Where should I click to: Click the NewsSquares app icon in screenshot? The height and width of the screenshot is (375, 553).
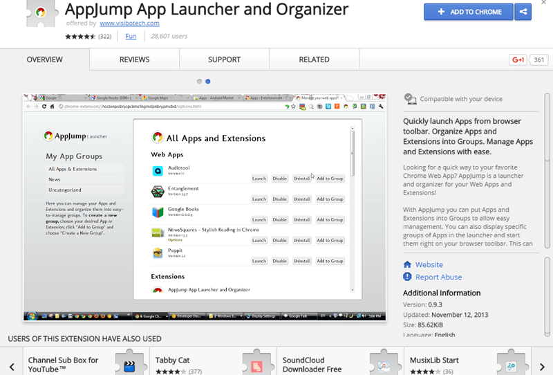click(x=158, y=232)
